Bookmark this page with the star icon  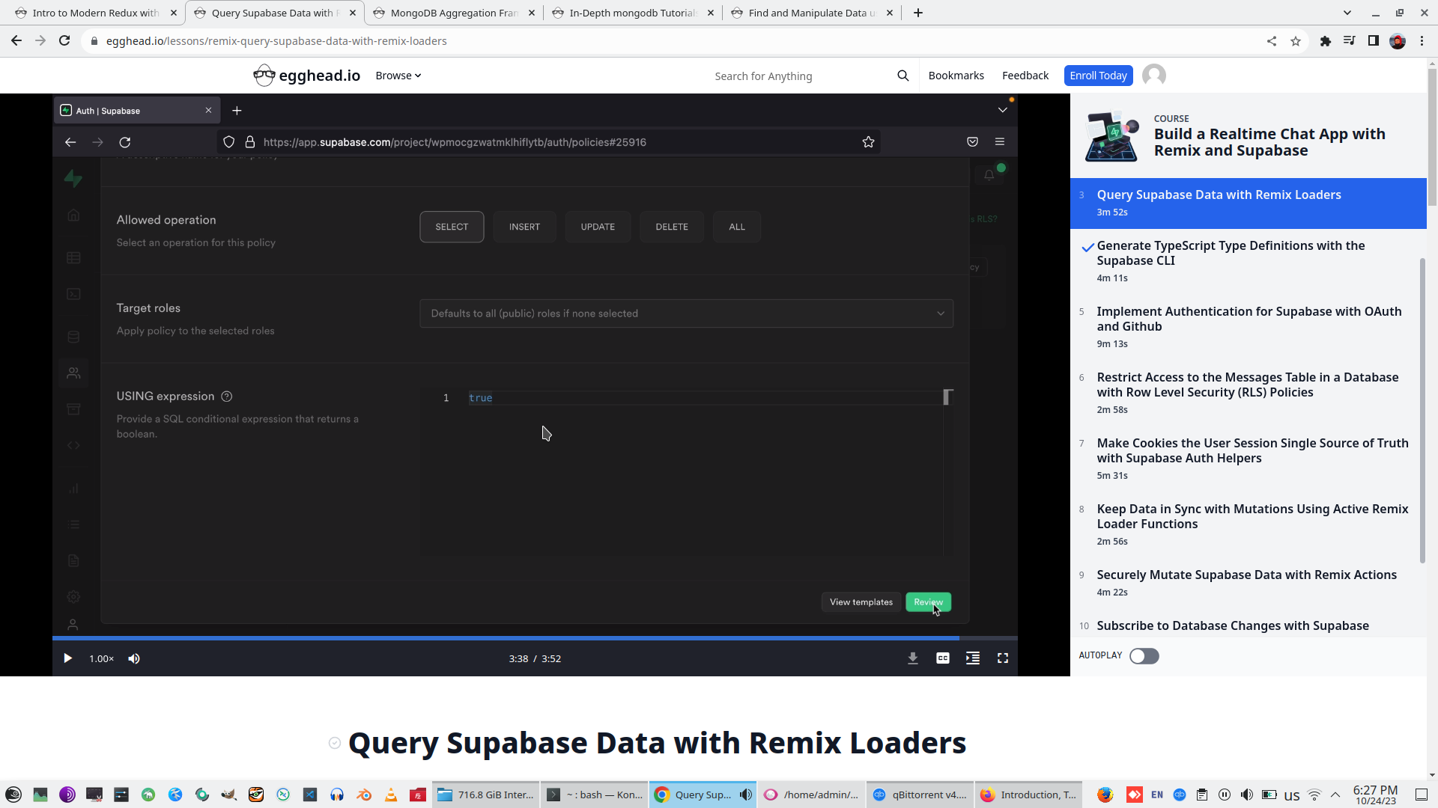(1296, 41)
